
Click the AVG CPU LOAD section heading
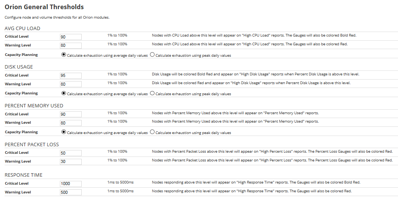click(x=23, y=28)
